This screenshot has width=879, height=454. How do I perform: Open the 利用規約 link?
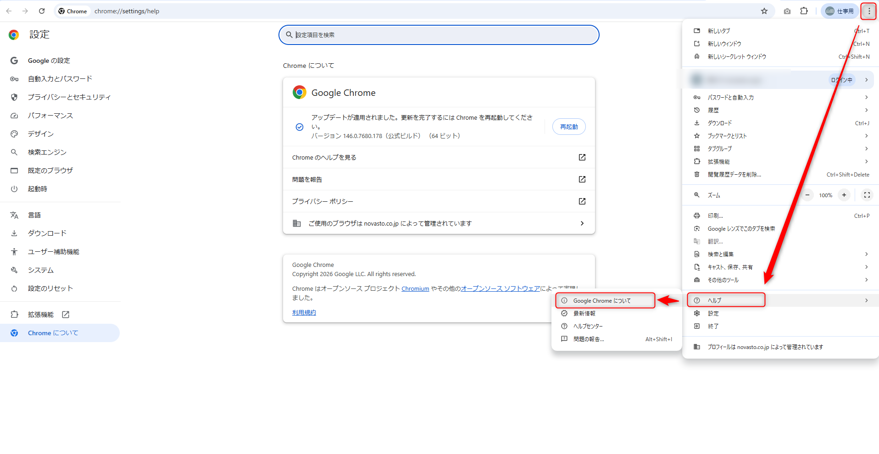[x=304, y=313]
